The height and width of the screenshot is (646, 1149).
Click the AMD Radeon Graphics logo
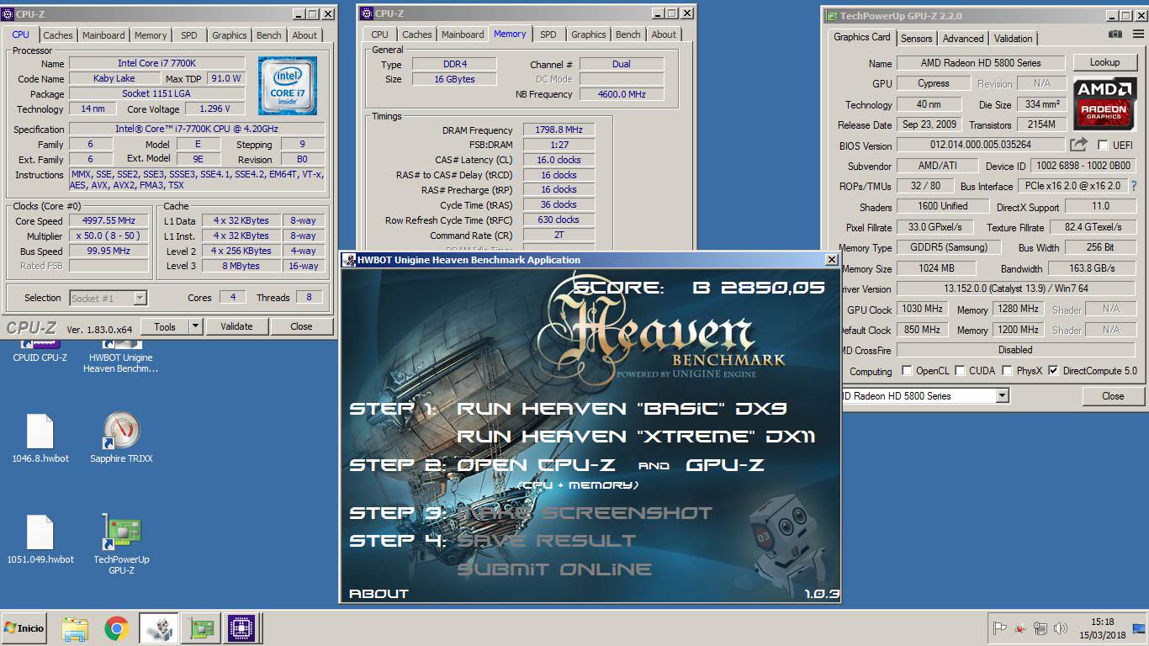pos(1104,103)
